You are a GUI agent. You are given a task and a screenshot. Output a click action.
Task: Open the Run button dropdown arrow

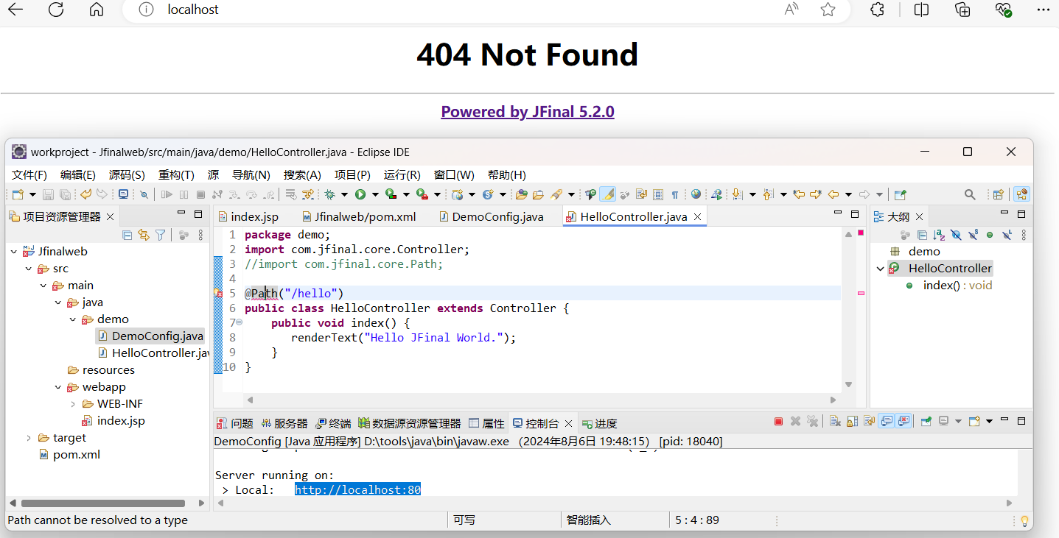click(x=374, y=194)
